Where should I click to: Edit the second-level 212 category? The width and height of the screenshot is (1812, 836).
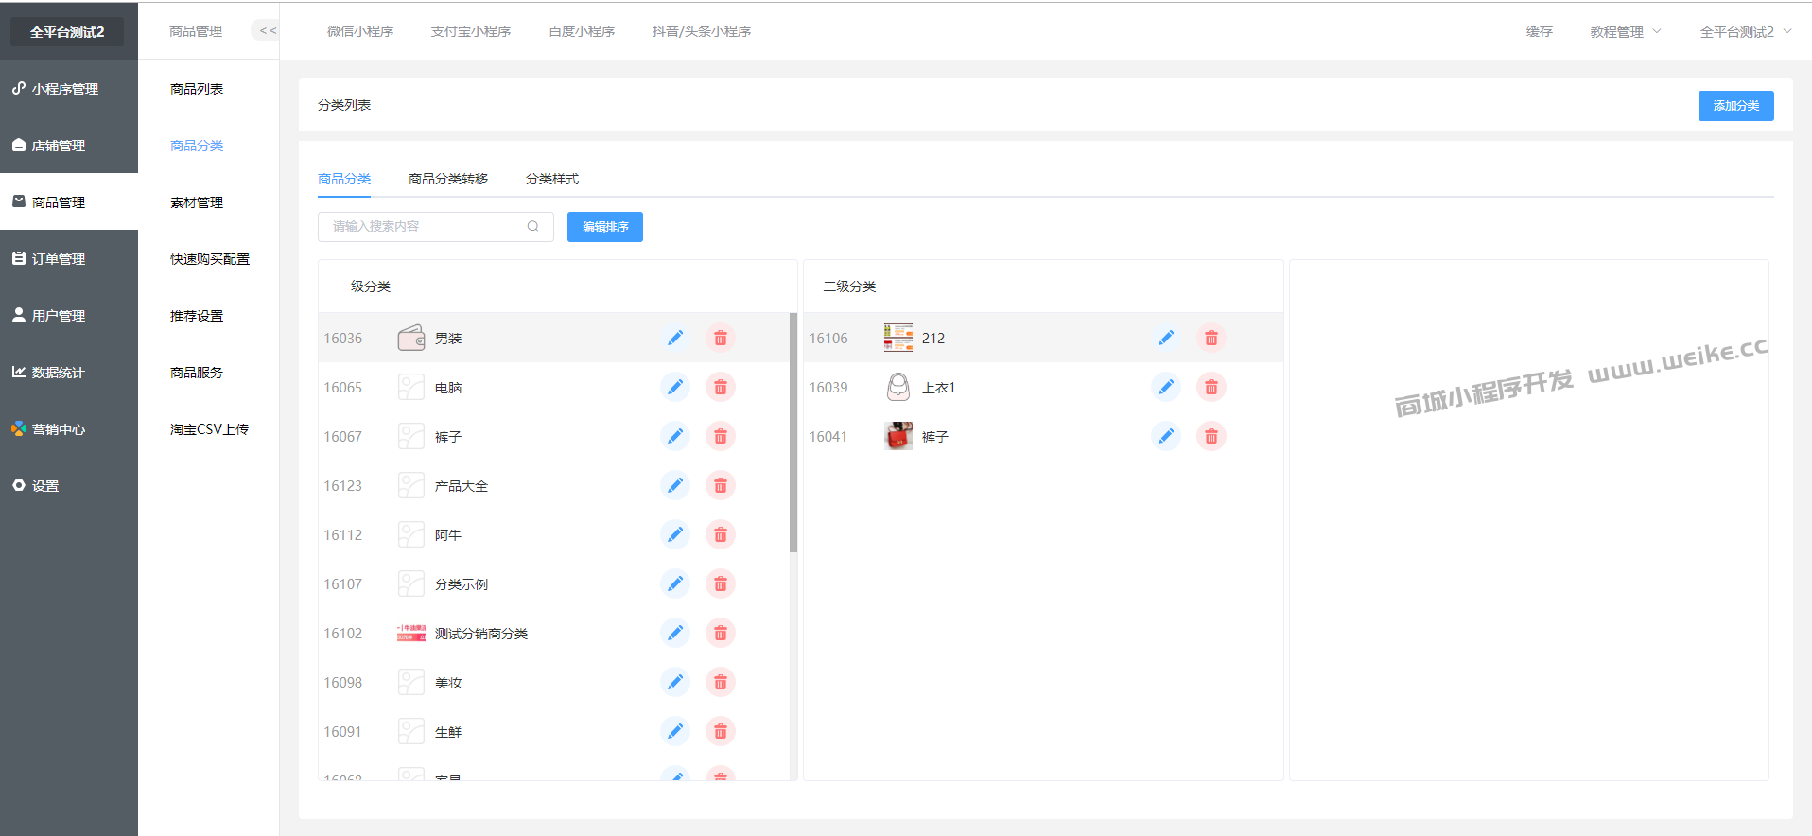1166,338
